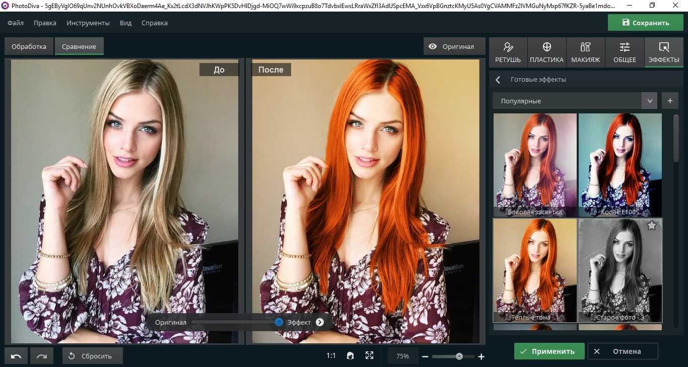This screenshot has height=367, width=688.
Task: Click the fit-to-screen expand icon
Action: (369, 356)
